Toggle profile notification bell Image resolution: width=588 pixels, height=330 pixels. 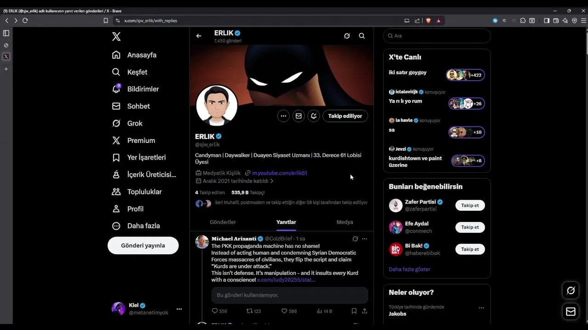(x=314, y=116)
